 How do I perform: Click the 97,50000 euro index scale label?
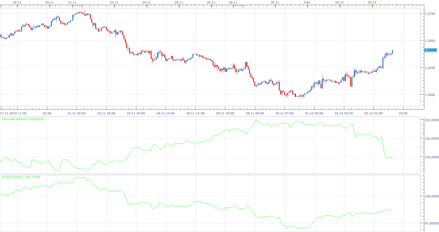pyautogui.click(x=431, y=223)
